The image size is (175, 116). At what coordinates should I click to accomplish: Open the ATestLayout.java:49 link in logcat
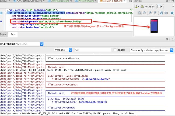[x=93, y=102]
